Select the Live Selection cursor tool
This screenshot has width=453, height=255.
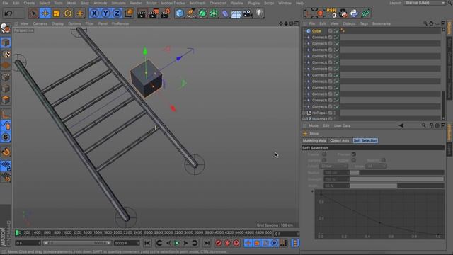33,13
